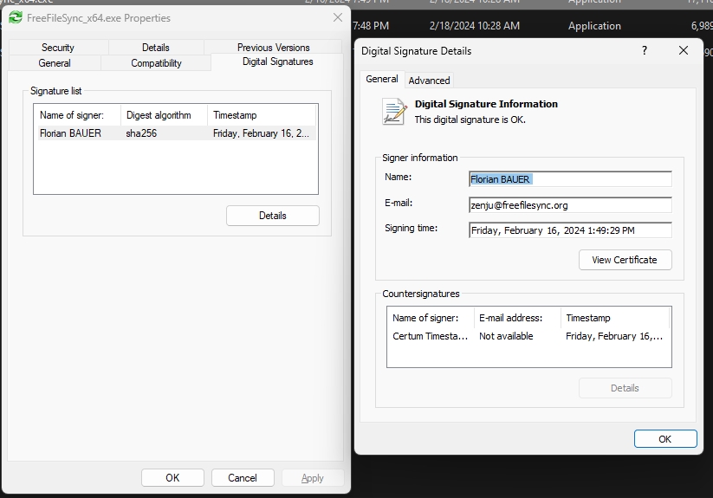Screen dimensions: 713x498
Task: Open the Previous Versions tab
Action: (273, 48)
